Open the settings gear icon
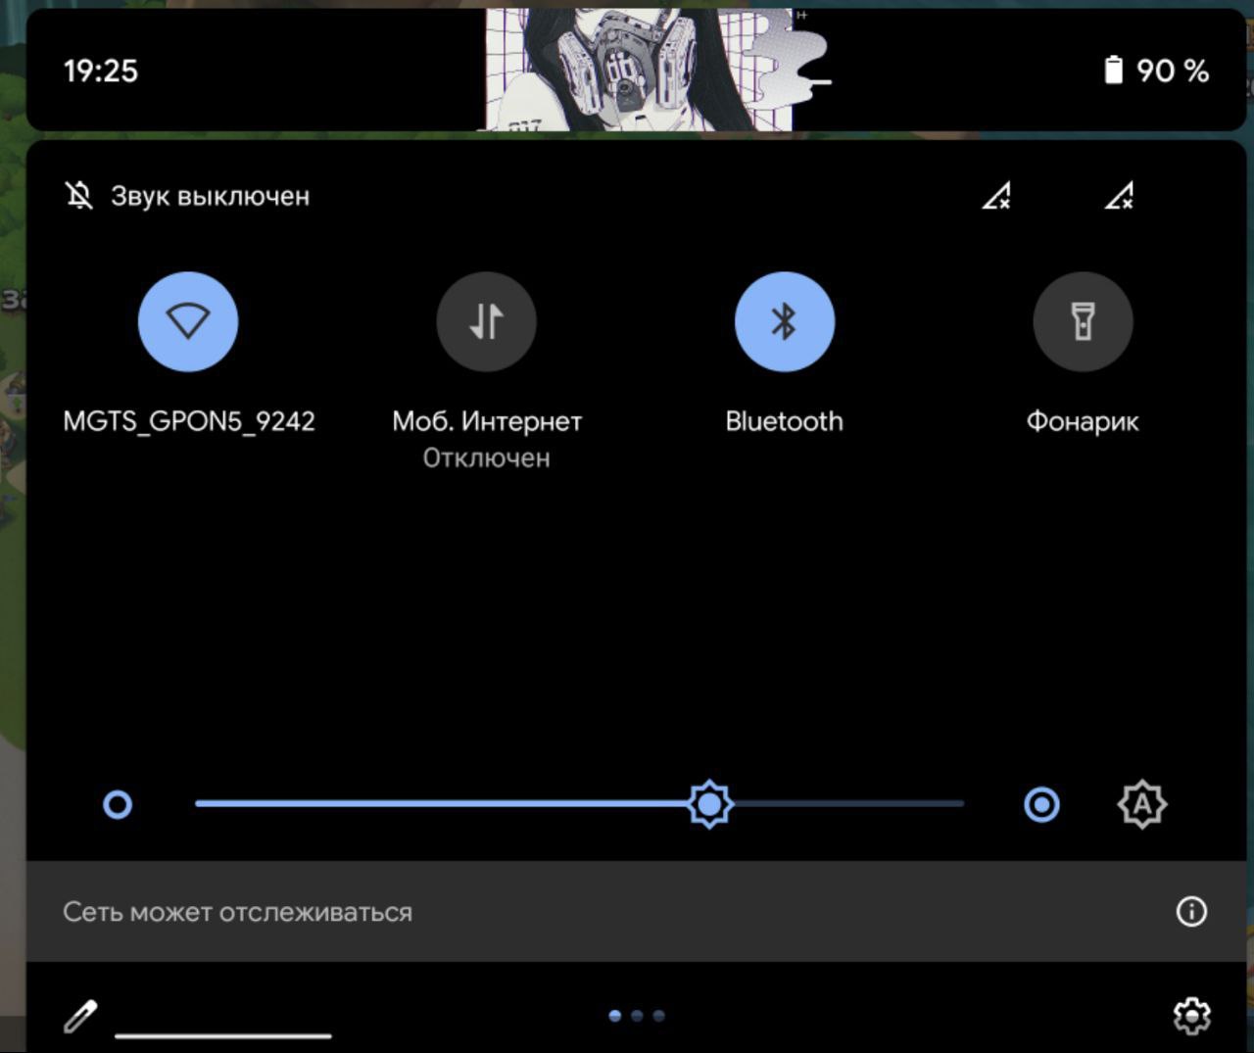This screenshot has width=1254, height=1053. click(1191, 1016)
